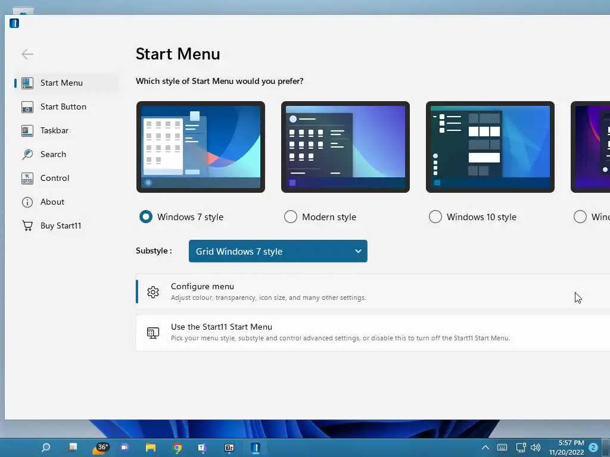Click the Windows 10 style preview thumbnail
Image resolution: width=610 pixels, height=457 pixels.
click(x=490, y=147)
